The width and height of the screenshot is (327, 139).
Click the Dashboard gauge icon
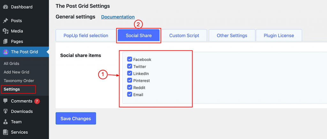tap(6, 7)
